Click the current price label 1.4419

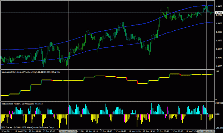(219, 13)
